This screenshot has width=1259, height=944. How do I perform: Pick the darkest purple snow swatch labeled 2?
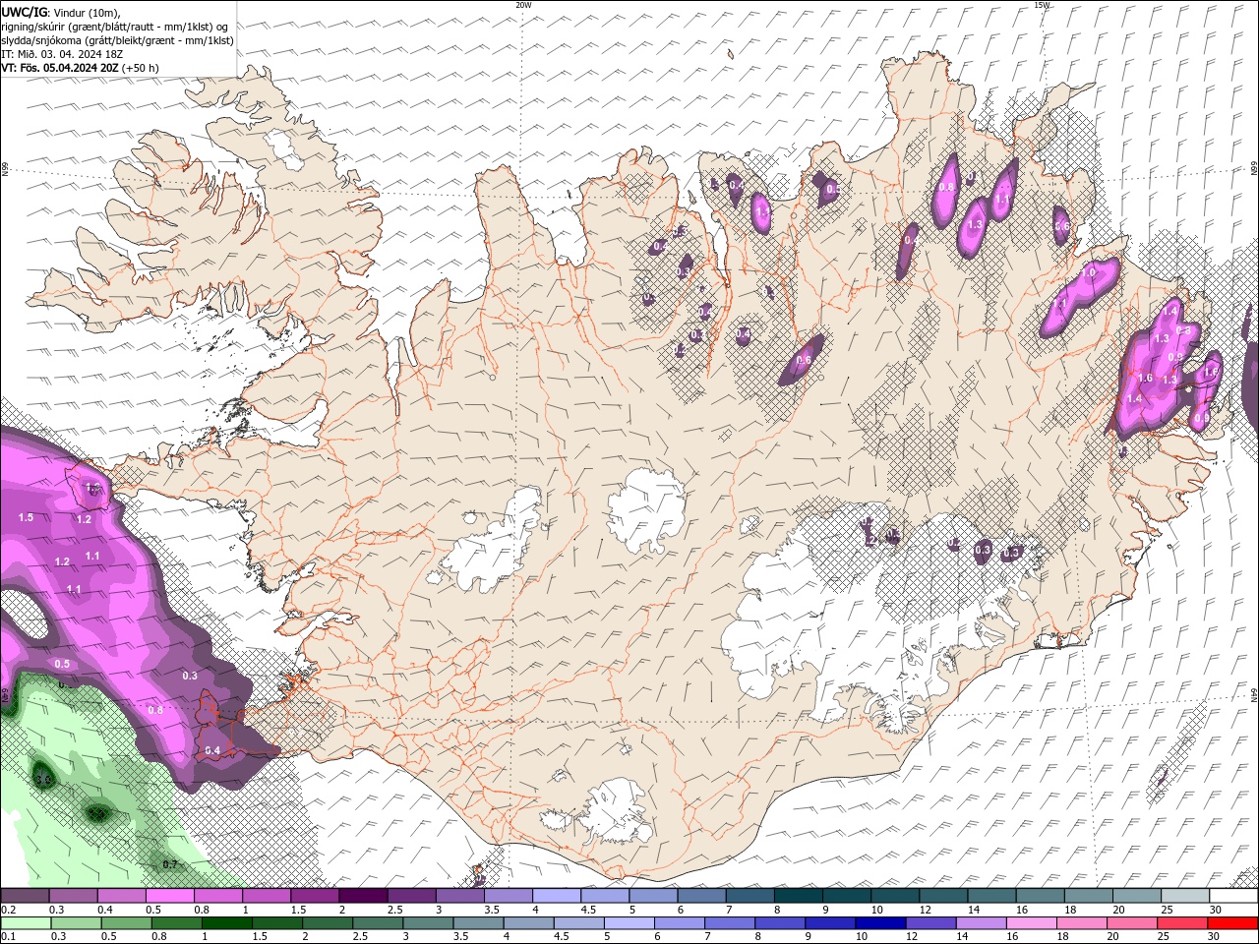point(362,896)
